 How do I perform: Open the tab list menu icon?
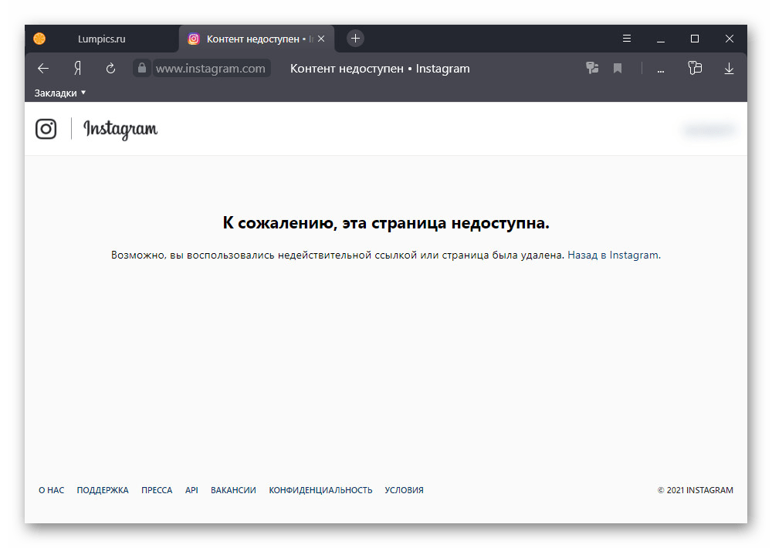pyautogui.click(x=626, y=38)
